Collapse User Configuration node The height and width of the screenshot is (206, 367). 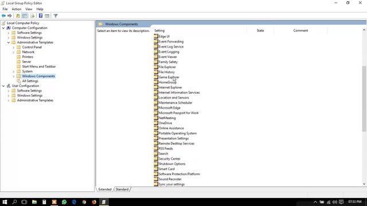[3, 86]
